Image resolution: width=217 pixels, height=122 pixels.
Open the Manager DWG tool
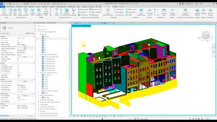[x=46, y=12]
